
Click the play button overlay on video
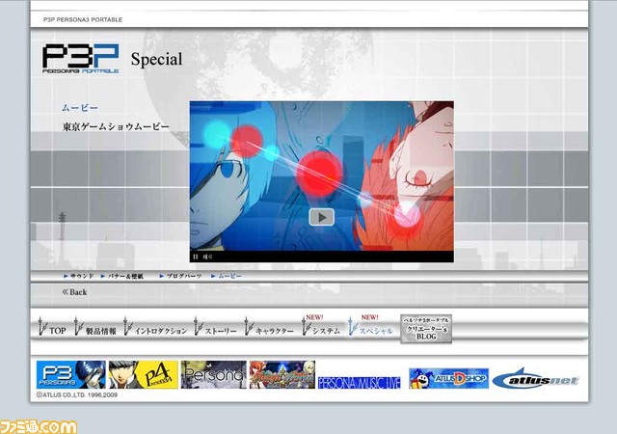pos(321,217)
